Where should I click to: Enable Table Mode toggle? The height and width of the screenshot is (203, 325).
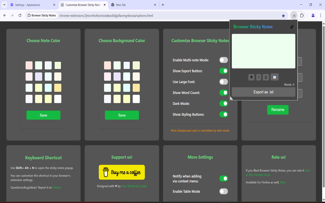[x=224, y=192]
